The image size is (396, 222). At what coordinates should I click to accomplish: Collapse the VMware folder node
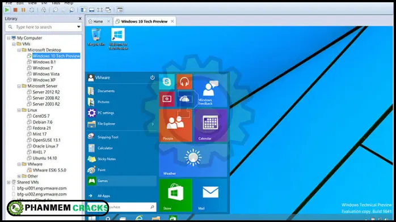coord(19,164)
